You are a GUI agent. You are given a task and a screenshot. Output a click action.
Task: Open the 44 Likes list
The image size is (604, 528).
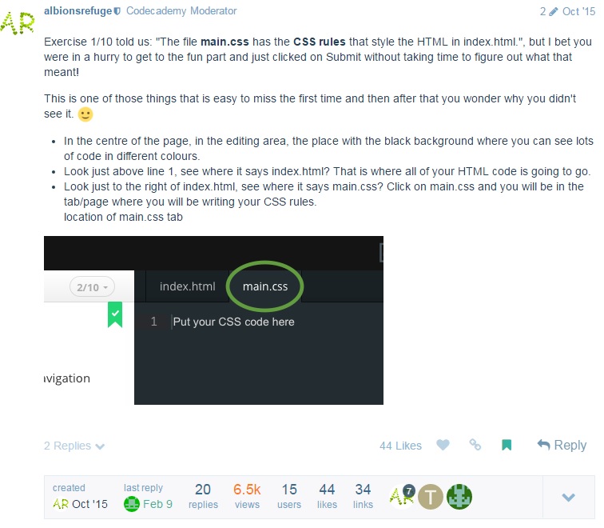coord(400,446)
